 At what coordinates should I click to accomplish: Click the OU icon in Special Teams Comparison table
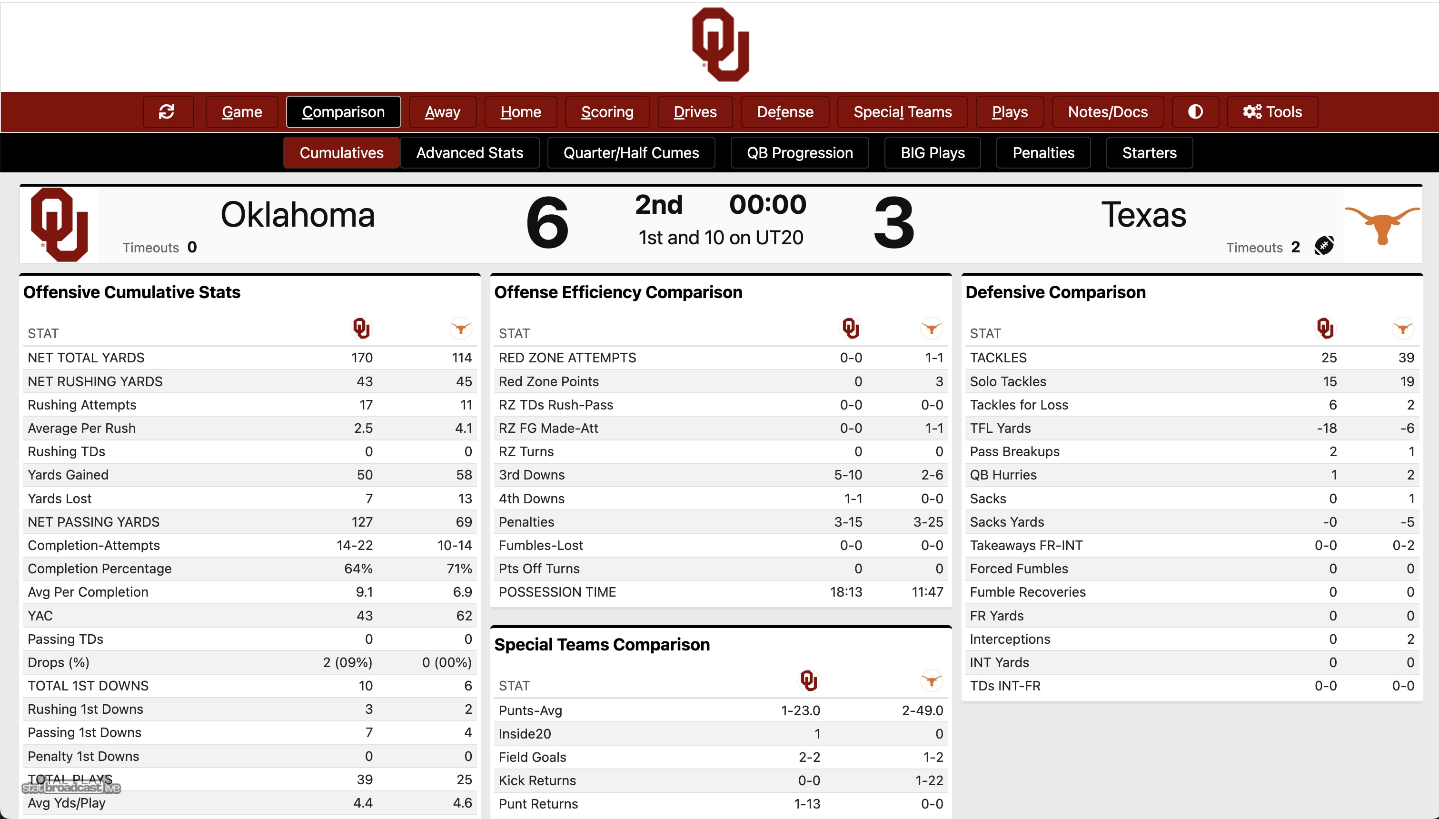809,680
